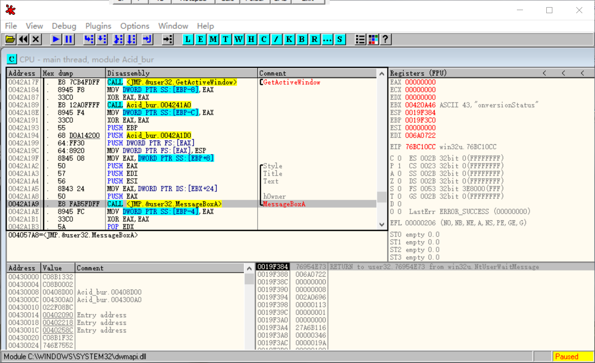The width and height of the screenshot is (595, 363).
Task: Open the Memory map (M button)
Action: click(214, 39)
